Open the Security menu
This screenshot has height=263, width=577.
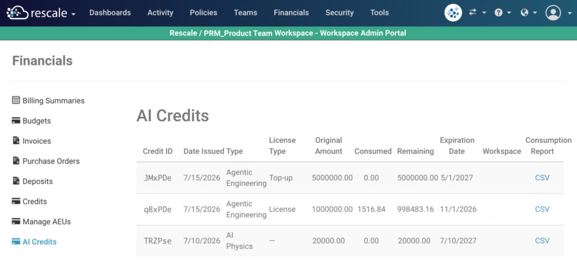click(x=340, y=12)
